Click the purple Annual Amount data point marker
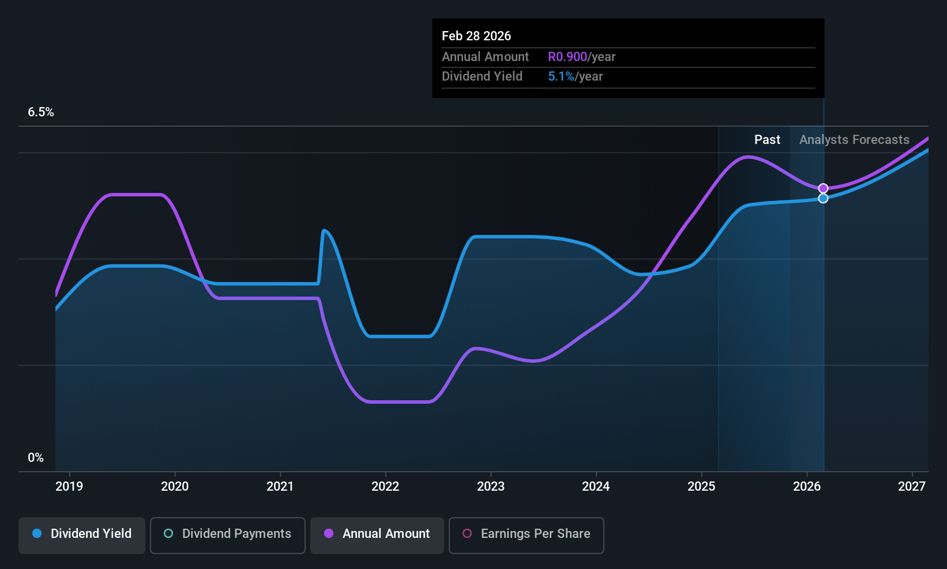947x569 pixels. point(824,188)
